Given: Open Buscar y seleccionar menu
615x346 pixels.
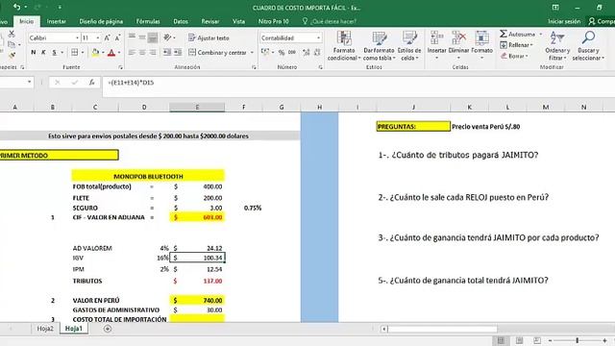Looking at the screenshot, I should [x=588, y=46].
